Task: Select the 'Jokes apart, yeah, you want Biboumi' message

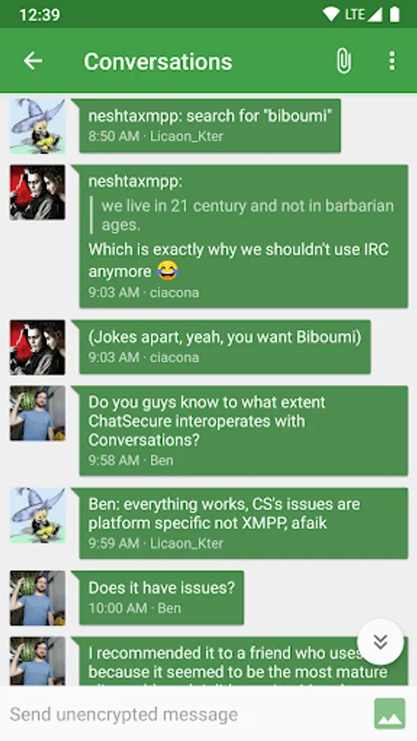Action: point(225,347)
